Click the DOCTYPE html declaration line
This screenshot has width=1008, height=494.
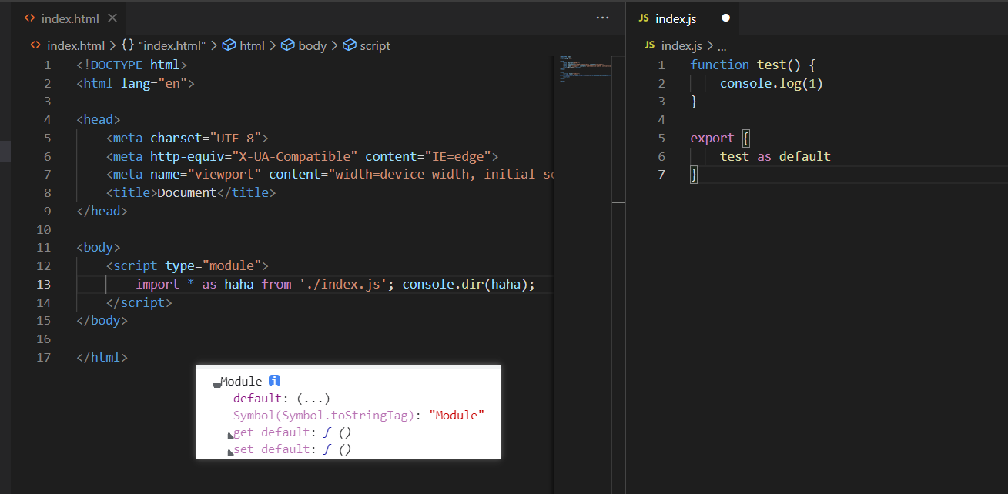(x=132, y=65)
